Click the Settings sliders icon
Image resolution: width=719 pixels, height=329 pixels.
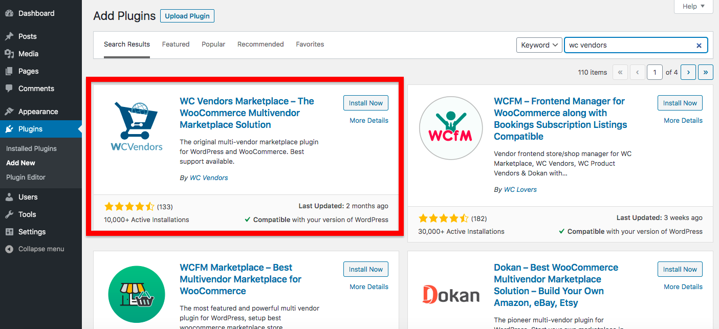click(x=9, y=232)
